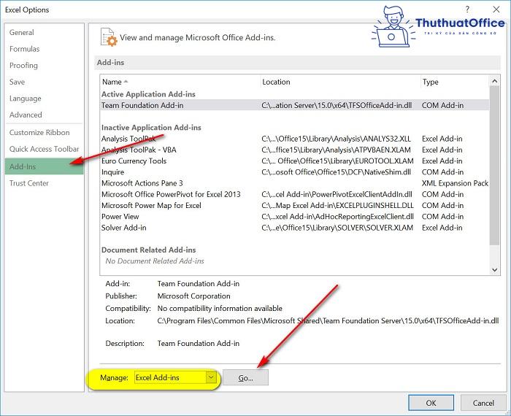This screenshot has width=511, height=416.
Task: Click the full TFSOfficeAdd-in.dll location path
Action: coord(328,320)
